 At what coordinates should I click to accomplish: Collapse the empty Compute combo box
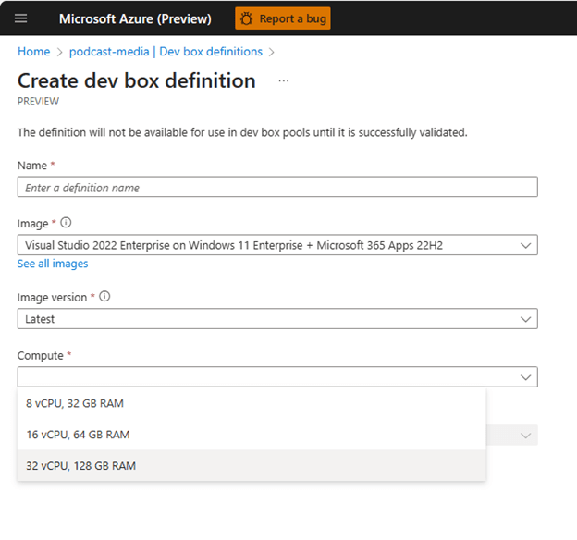tap(268, 377)
